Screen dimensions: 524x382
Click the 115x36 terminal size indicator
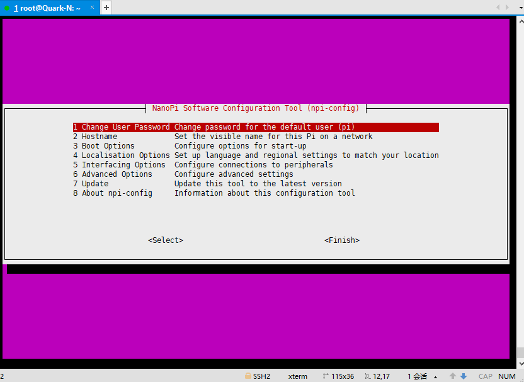(x=338, y=376)
